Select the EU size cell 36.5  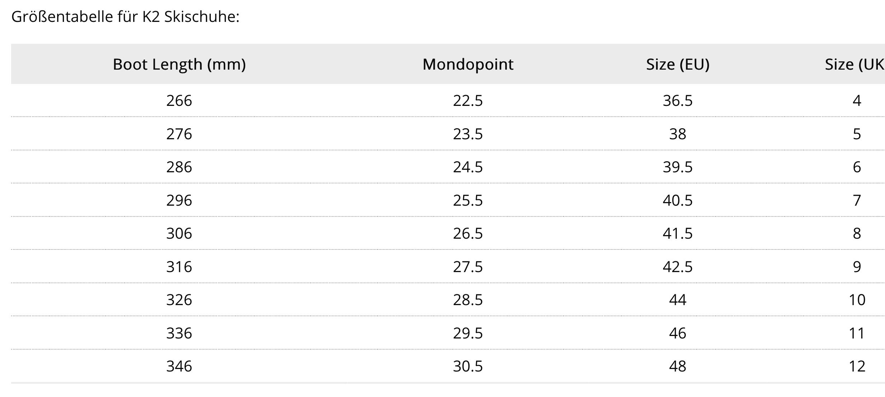pyautogui.click(x=677, y=101)
